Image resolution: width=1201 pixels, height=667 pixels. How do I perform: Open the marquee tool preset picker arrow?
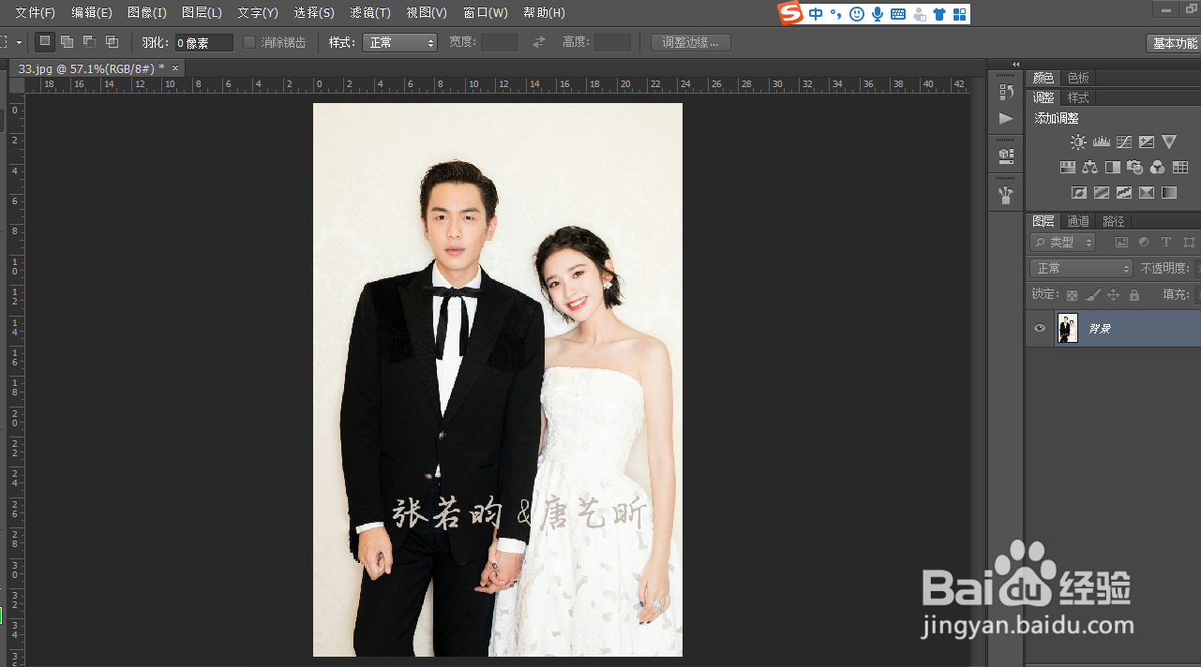(19, 43)
